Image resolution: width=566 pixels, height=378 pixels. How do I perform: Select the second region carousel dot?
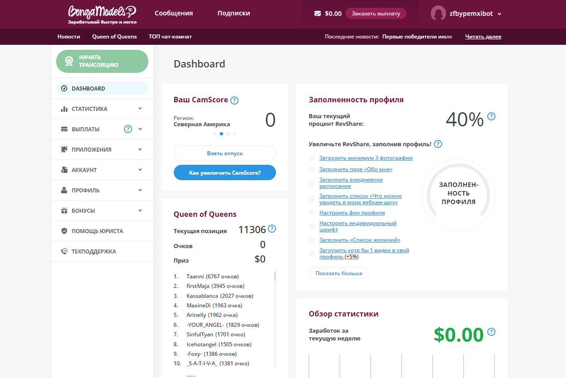tap(221, 134)
